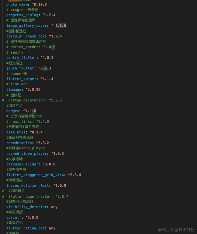
Task: Select the '#字符拼接' comment
Action: (15, 212)
